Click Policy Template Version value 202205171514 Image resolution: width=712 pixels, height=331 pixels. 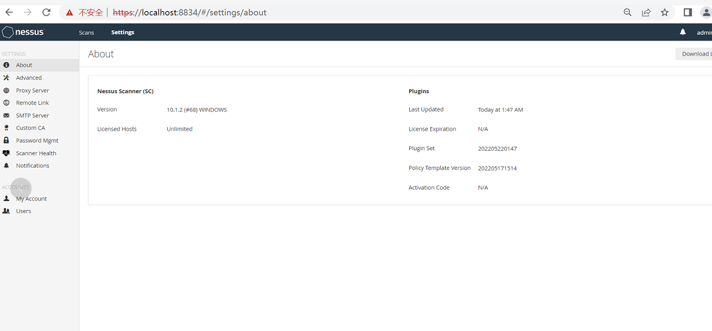[x=497, y=168]
